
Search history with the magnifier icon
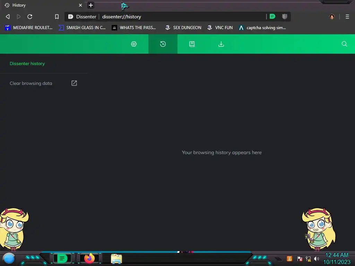(344, 44)
